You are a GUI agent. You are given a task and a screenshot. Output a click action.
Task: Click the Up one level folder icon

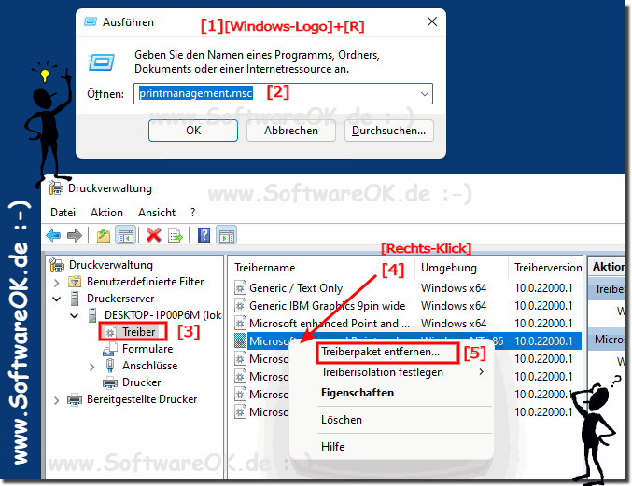(x=104, y=235)
